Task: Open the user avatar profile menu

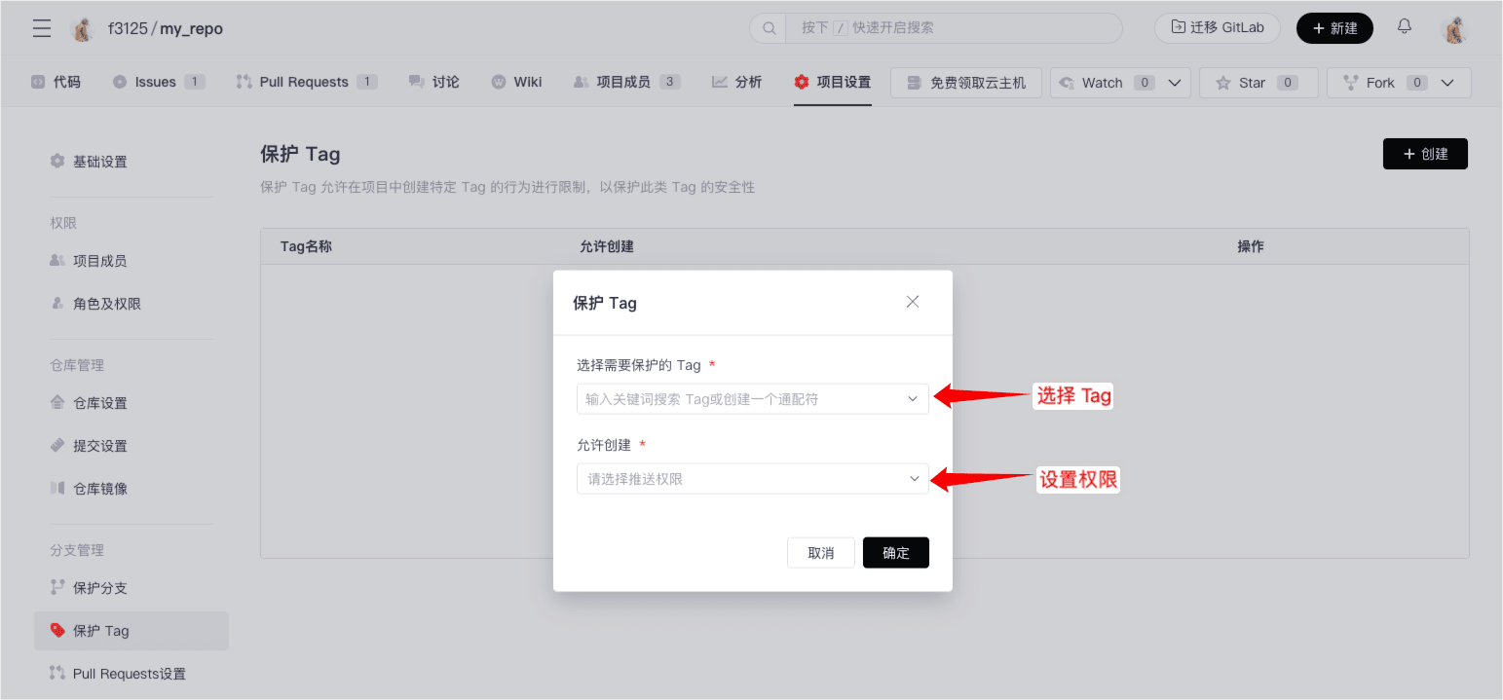Action: tap(1454, 28)
